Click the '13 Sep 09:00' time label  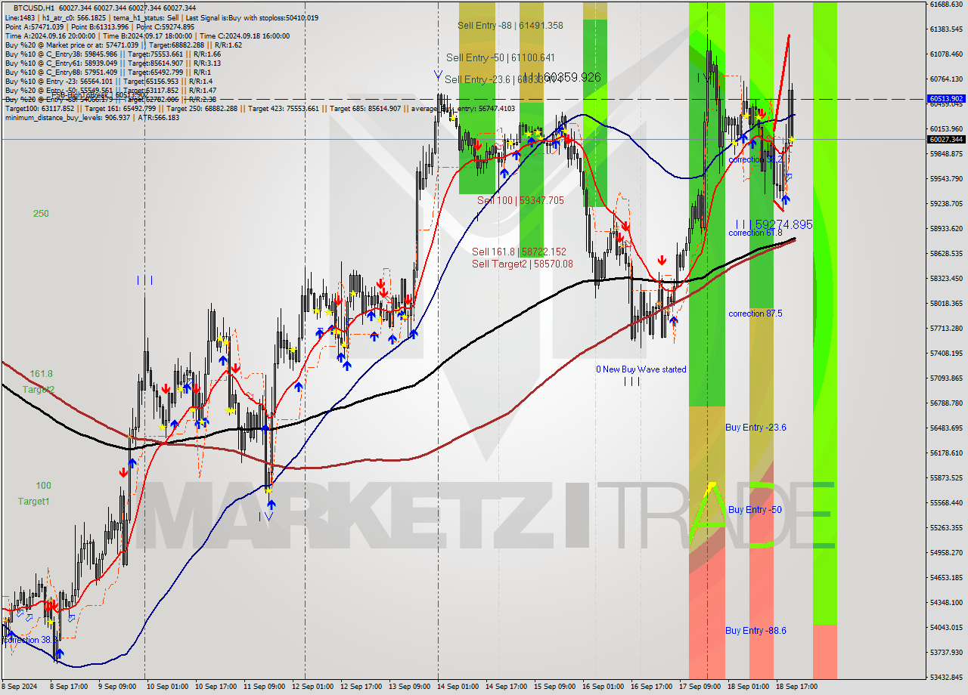click(x=409, y=687)
